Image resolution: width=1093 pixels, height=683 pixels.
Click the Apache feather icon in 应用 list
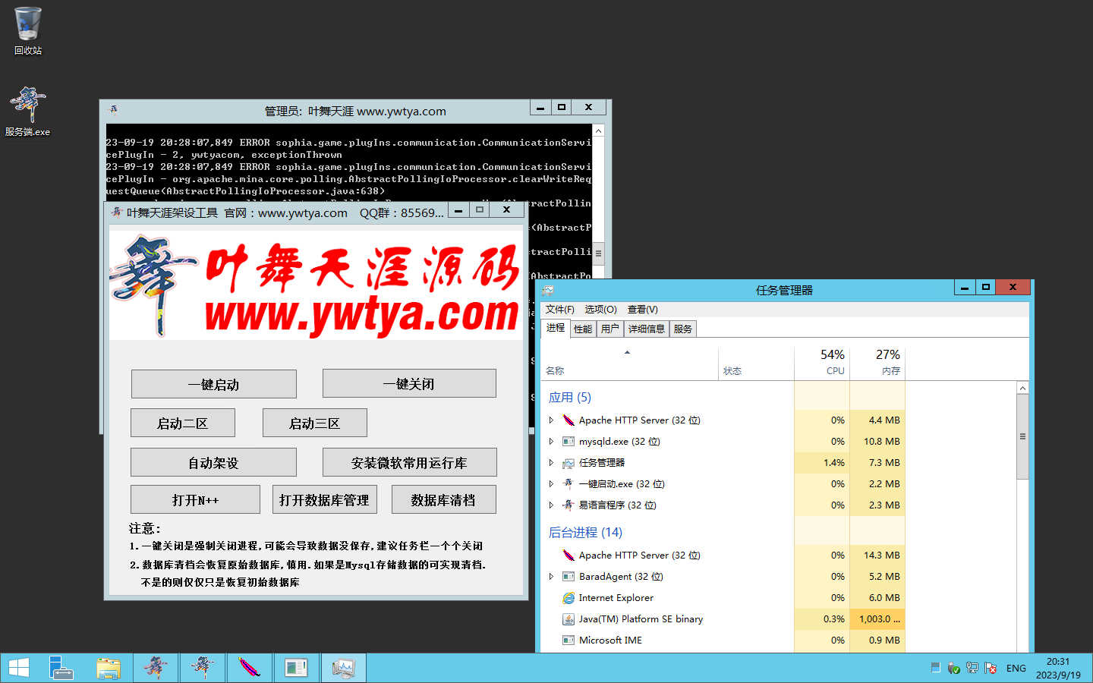point(569,420)
